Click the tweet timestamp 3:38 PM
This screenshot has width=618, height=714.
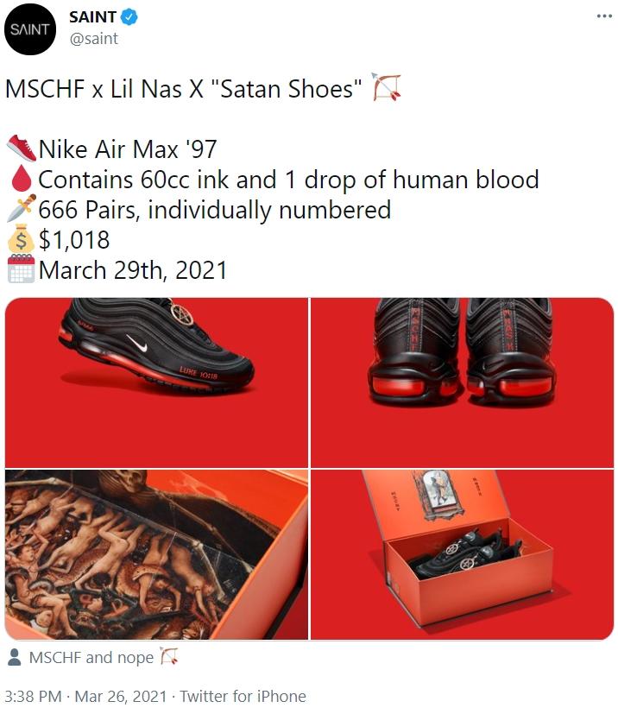[x=33, y=696]
